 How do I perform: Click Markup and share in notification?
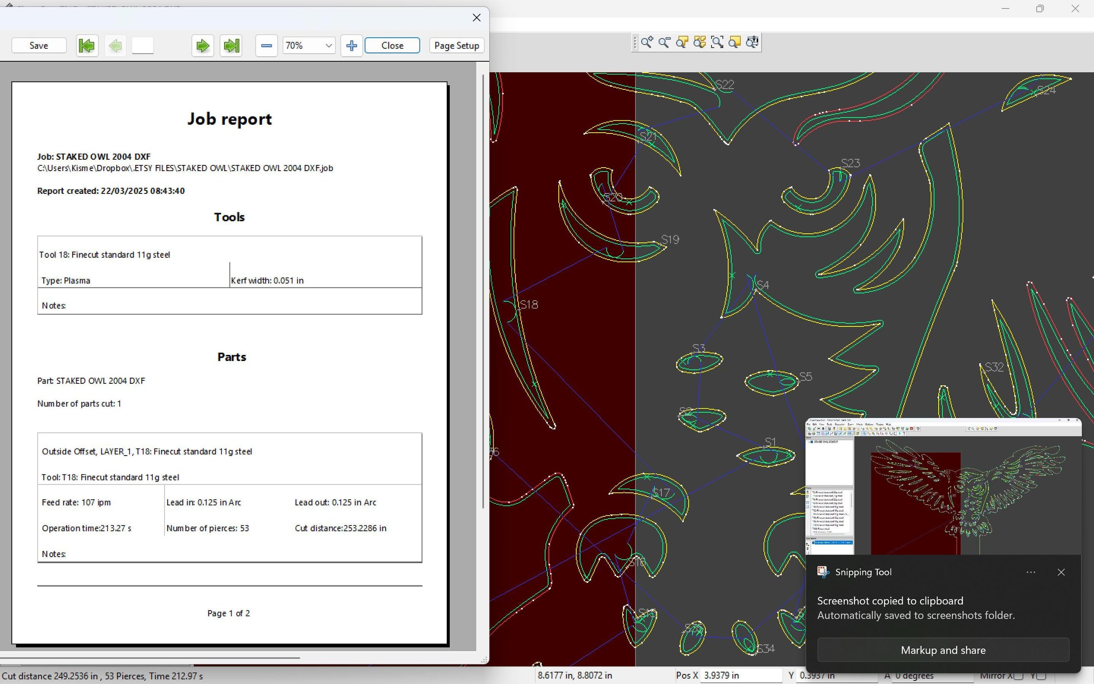click(943, 650)
